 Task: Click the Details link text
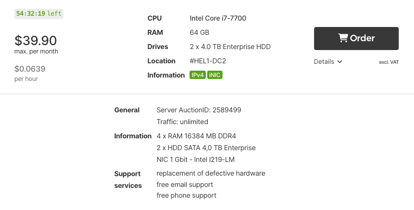click(x=324, y=62)
